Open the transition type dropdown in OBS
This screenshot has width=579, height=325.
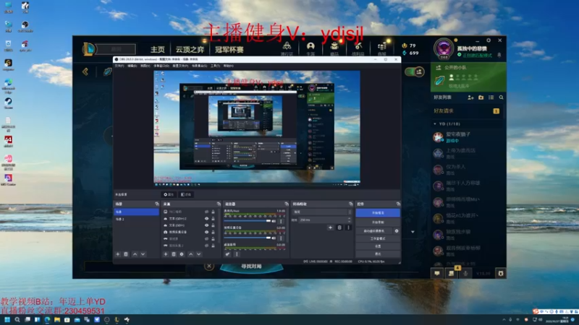[321, 212]
